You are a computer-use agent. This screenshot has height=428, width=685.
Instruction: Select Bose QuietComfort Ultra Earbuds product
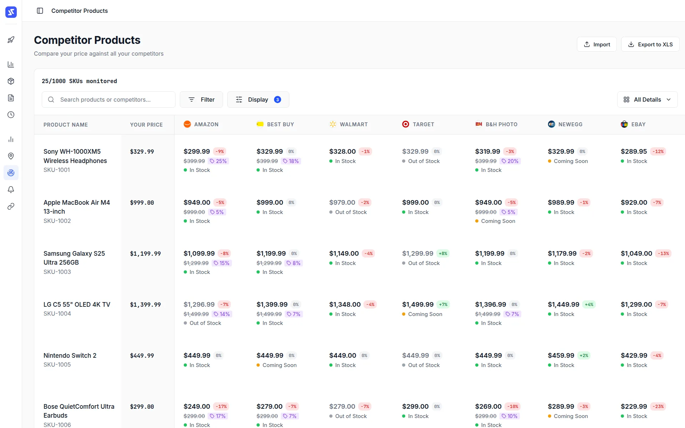(79, 411)
